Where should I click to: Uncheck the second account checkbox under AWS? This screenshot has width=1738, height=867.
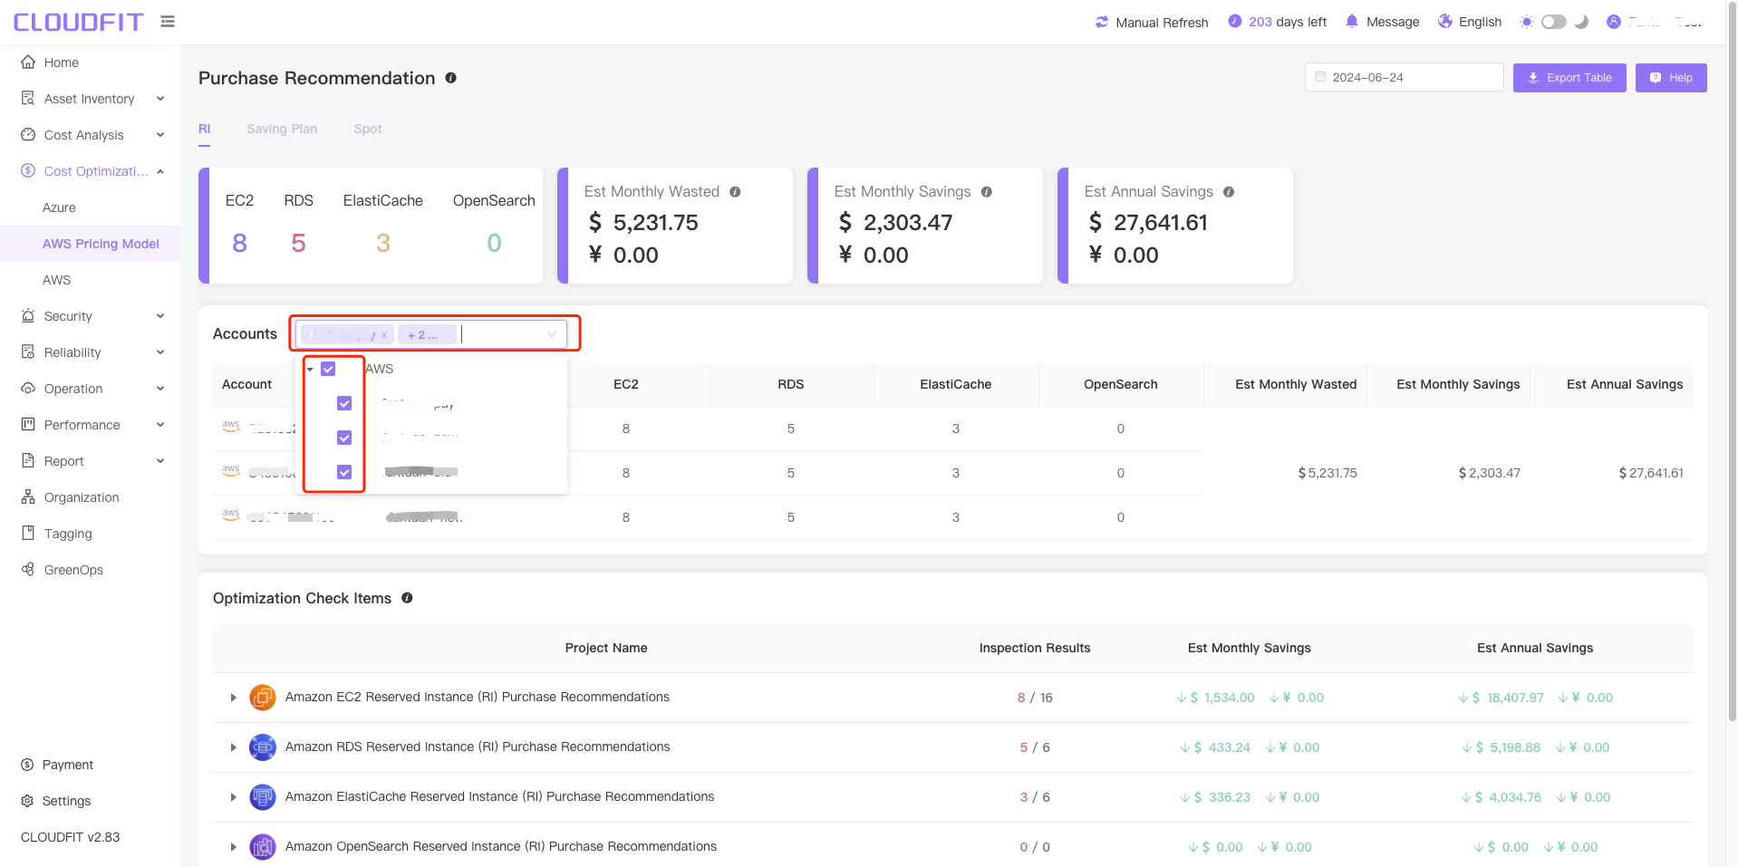pyautogui.click(x=344, y=438)
